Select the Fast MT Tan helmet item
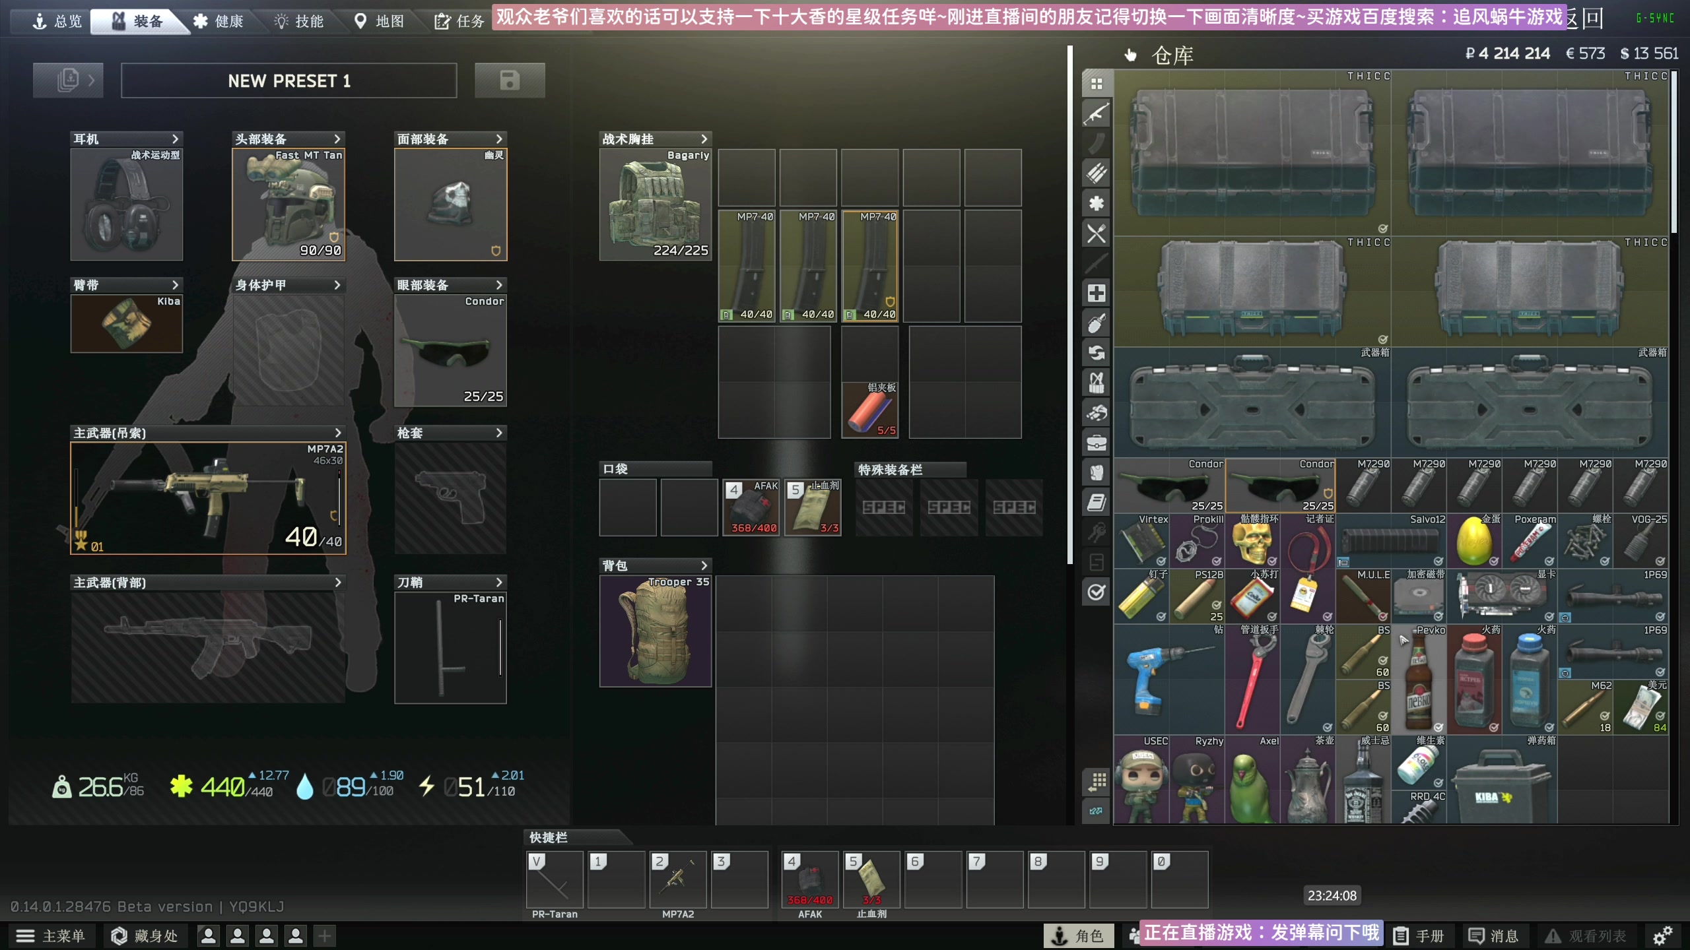 [x=288, y=205]
